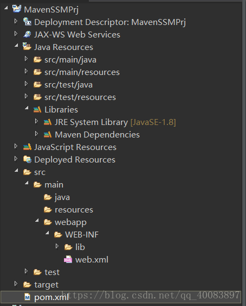246x306 pixels.
Task: Expand the src/test/java source folder
Action: pyautogui.click(x=26, y=84)
